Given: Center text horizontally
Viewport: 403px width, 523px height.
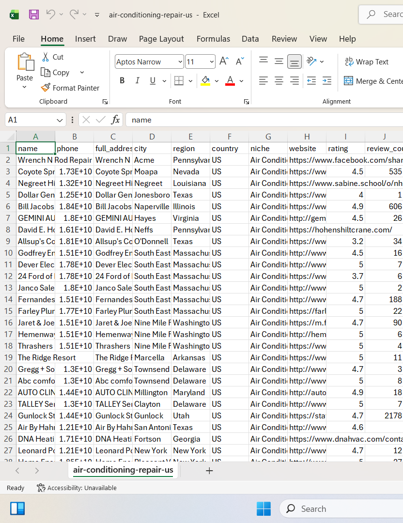Looking at the screenshot, I should pyautogui.click(x=279, y=81).
